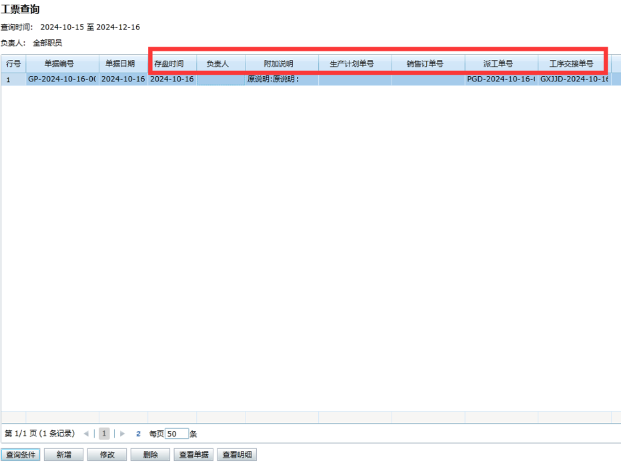Click the 负责人 column header

coord(217,64)
